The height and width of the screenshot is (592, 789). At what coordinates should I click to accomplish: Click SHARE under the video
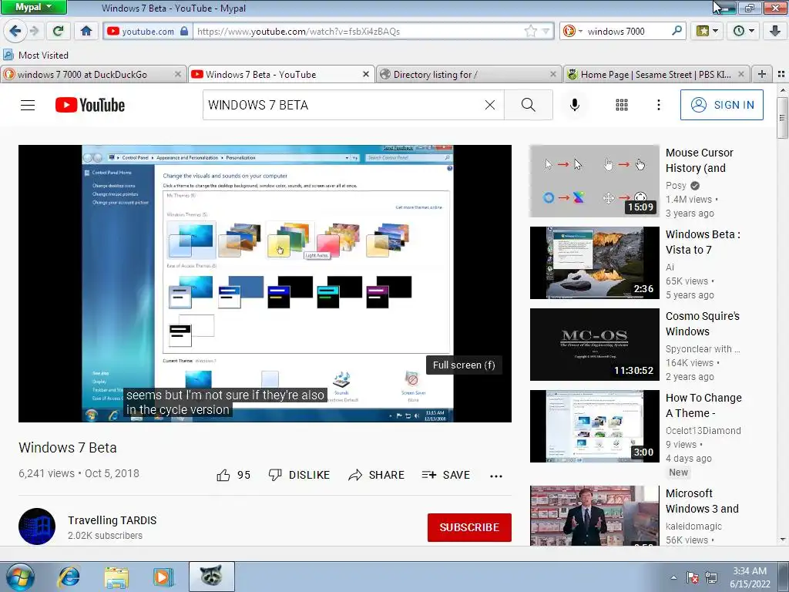[x=376, y=475]
